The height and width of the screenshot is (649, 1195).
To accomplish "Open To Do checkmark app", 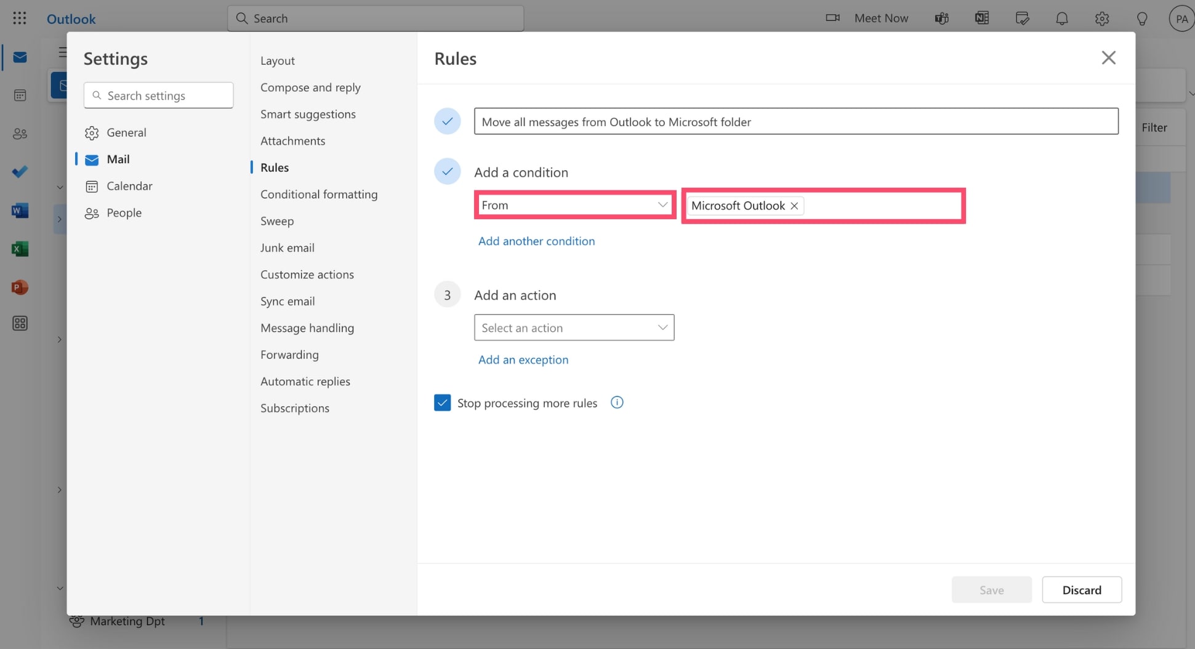I will [x=20, y=172].
